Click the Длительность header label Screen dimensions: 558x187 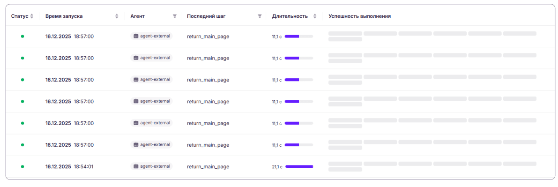pyautogui.click(x=290, y=16)
